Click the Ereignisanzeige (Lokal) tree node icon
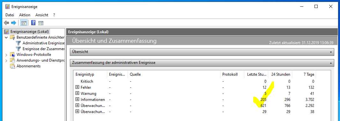 [7, 32]
